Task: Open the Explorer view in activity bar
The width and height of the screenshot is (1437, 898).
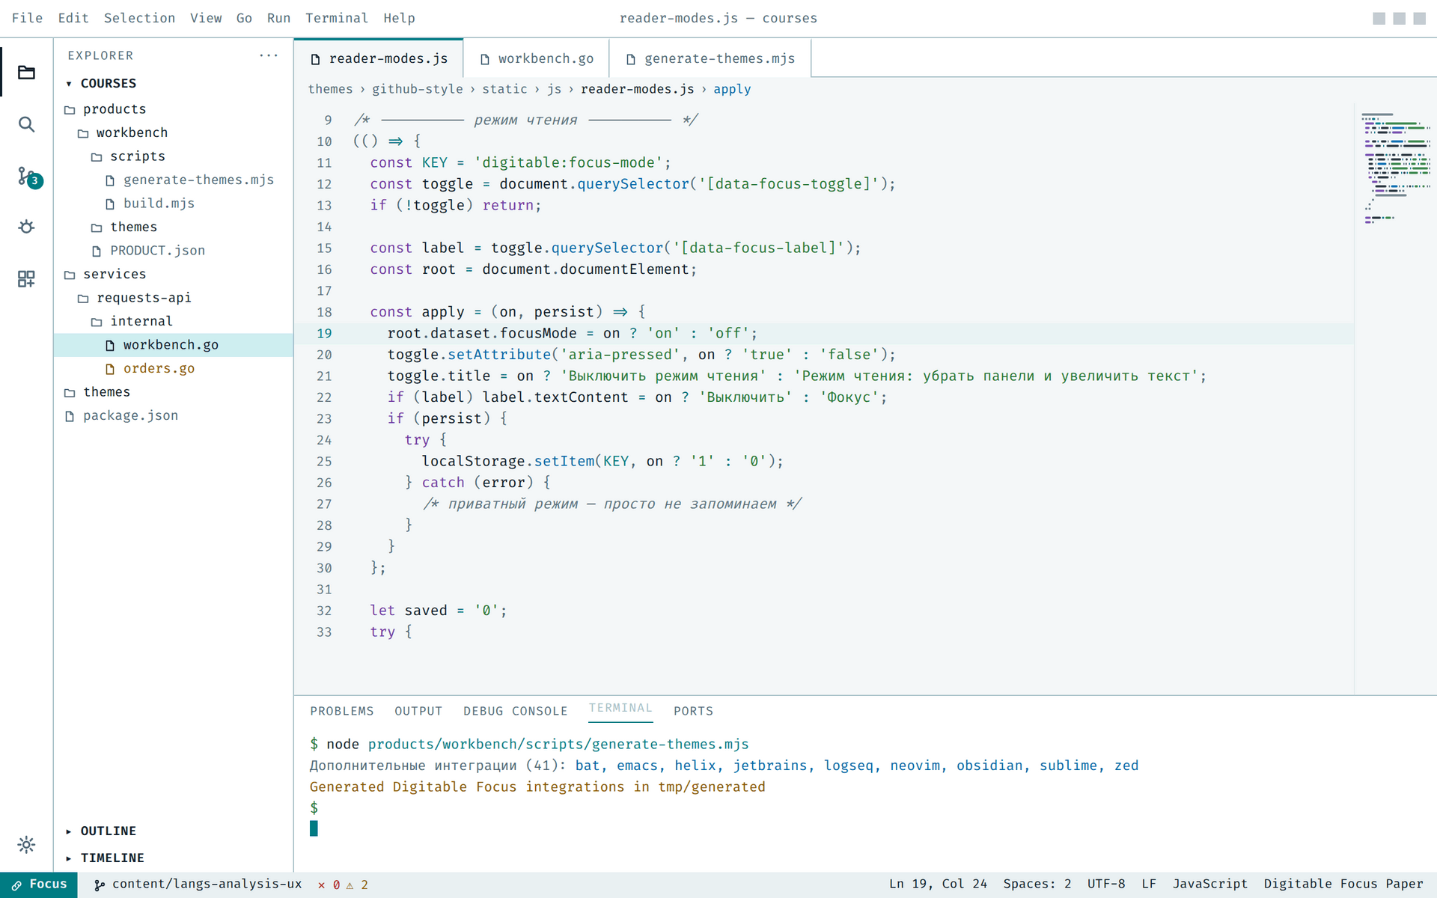Action: [x=26, y=73]
